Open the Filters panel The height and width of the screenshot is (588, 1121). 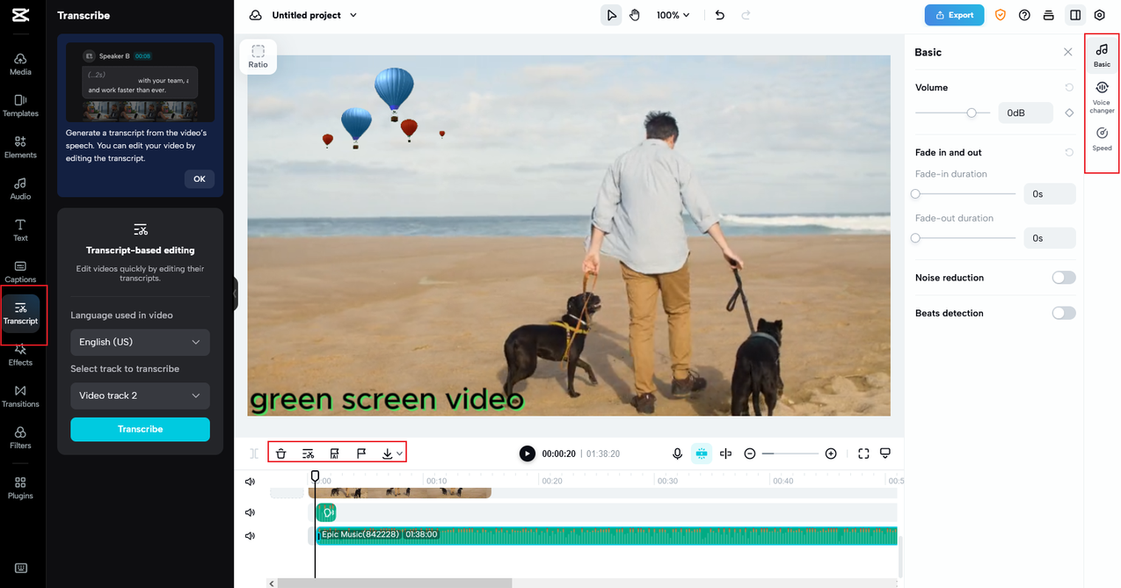point(20,438)
